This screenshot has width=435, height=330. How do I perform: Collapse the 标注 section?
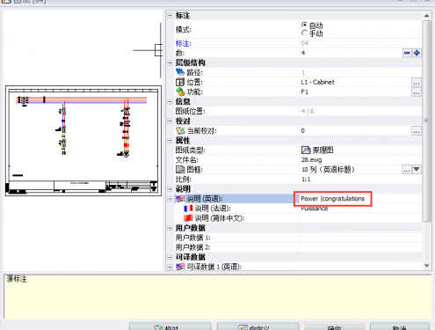170,15
